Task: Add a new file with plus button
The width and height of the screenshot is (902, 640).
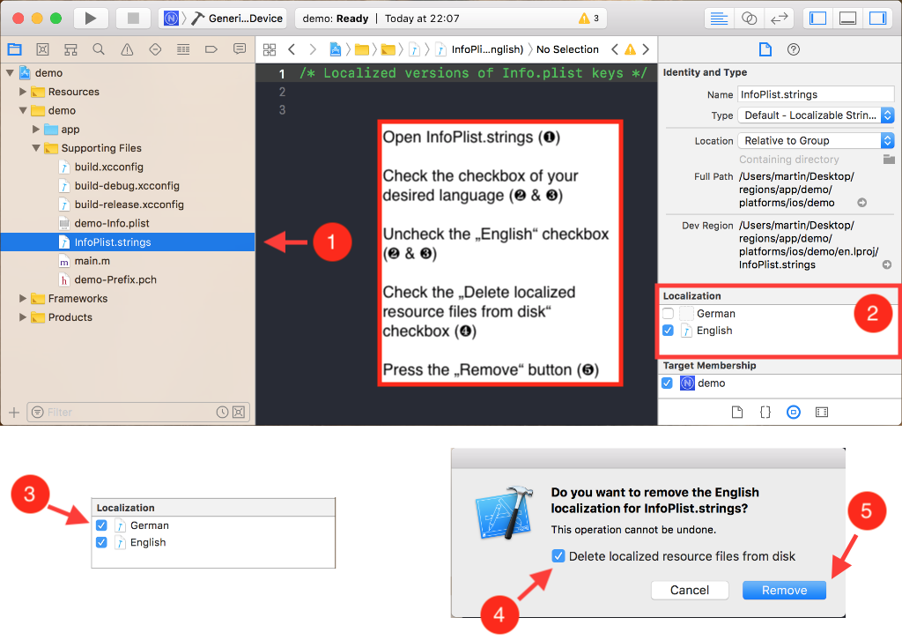Action: click(x=14, y=412)
